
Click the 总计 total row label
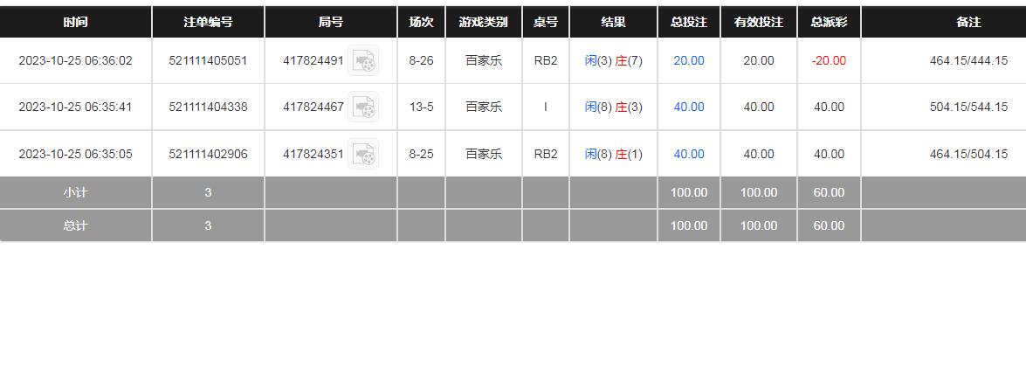pos(75,225)
